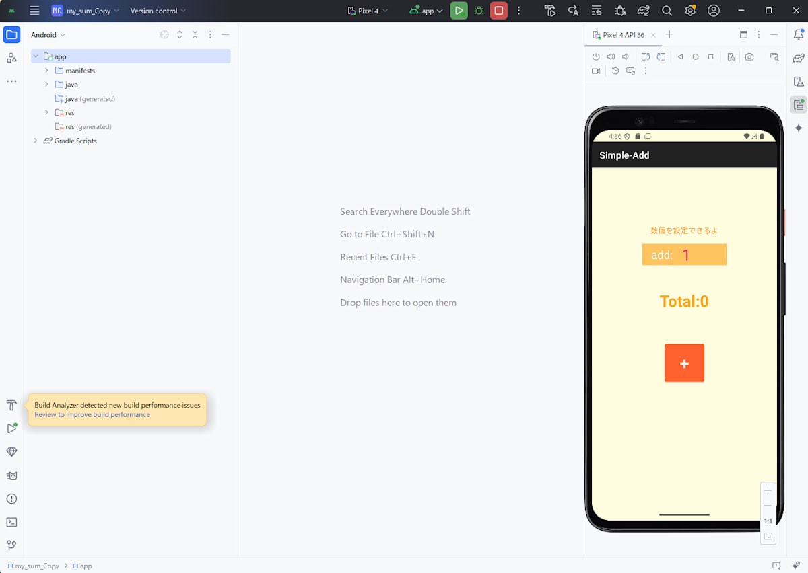Open the user account profile icon
The height and width of the screenshot is (573, 808).
(714, 11)
